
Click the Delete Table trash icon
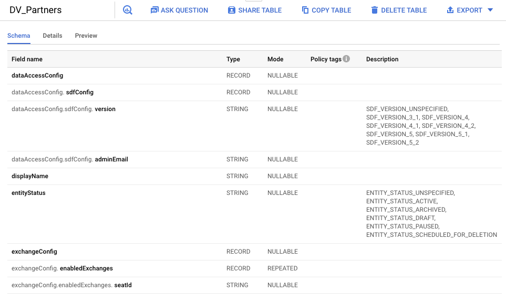tap(374, 10)
